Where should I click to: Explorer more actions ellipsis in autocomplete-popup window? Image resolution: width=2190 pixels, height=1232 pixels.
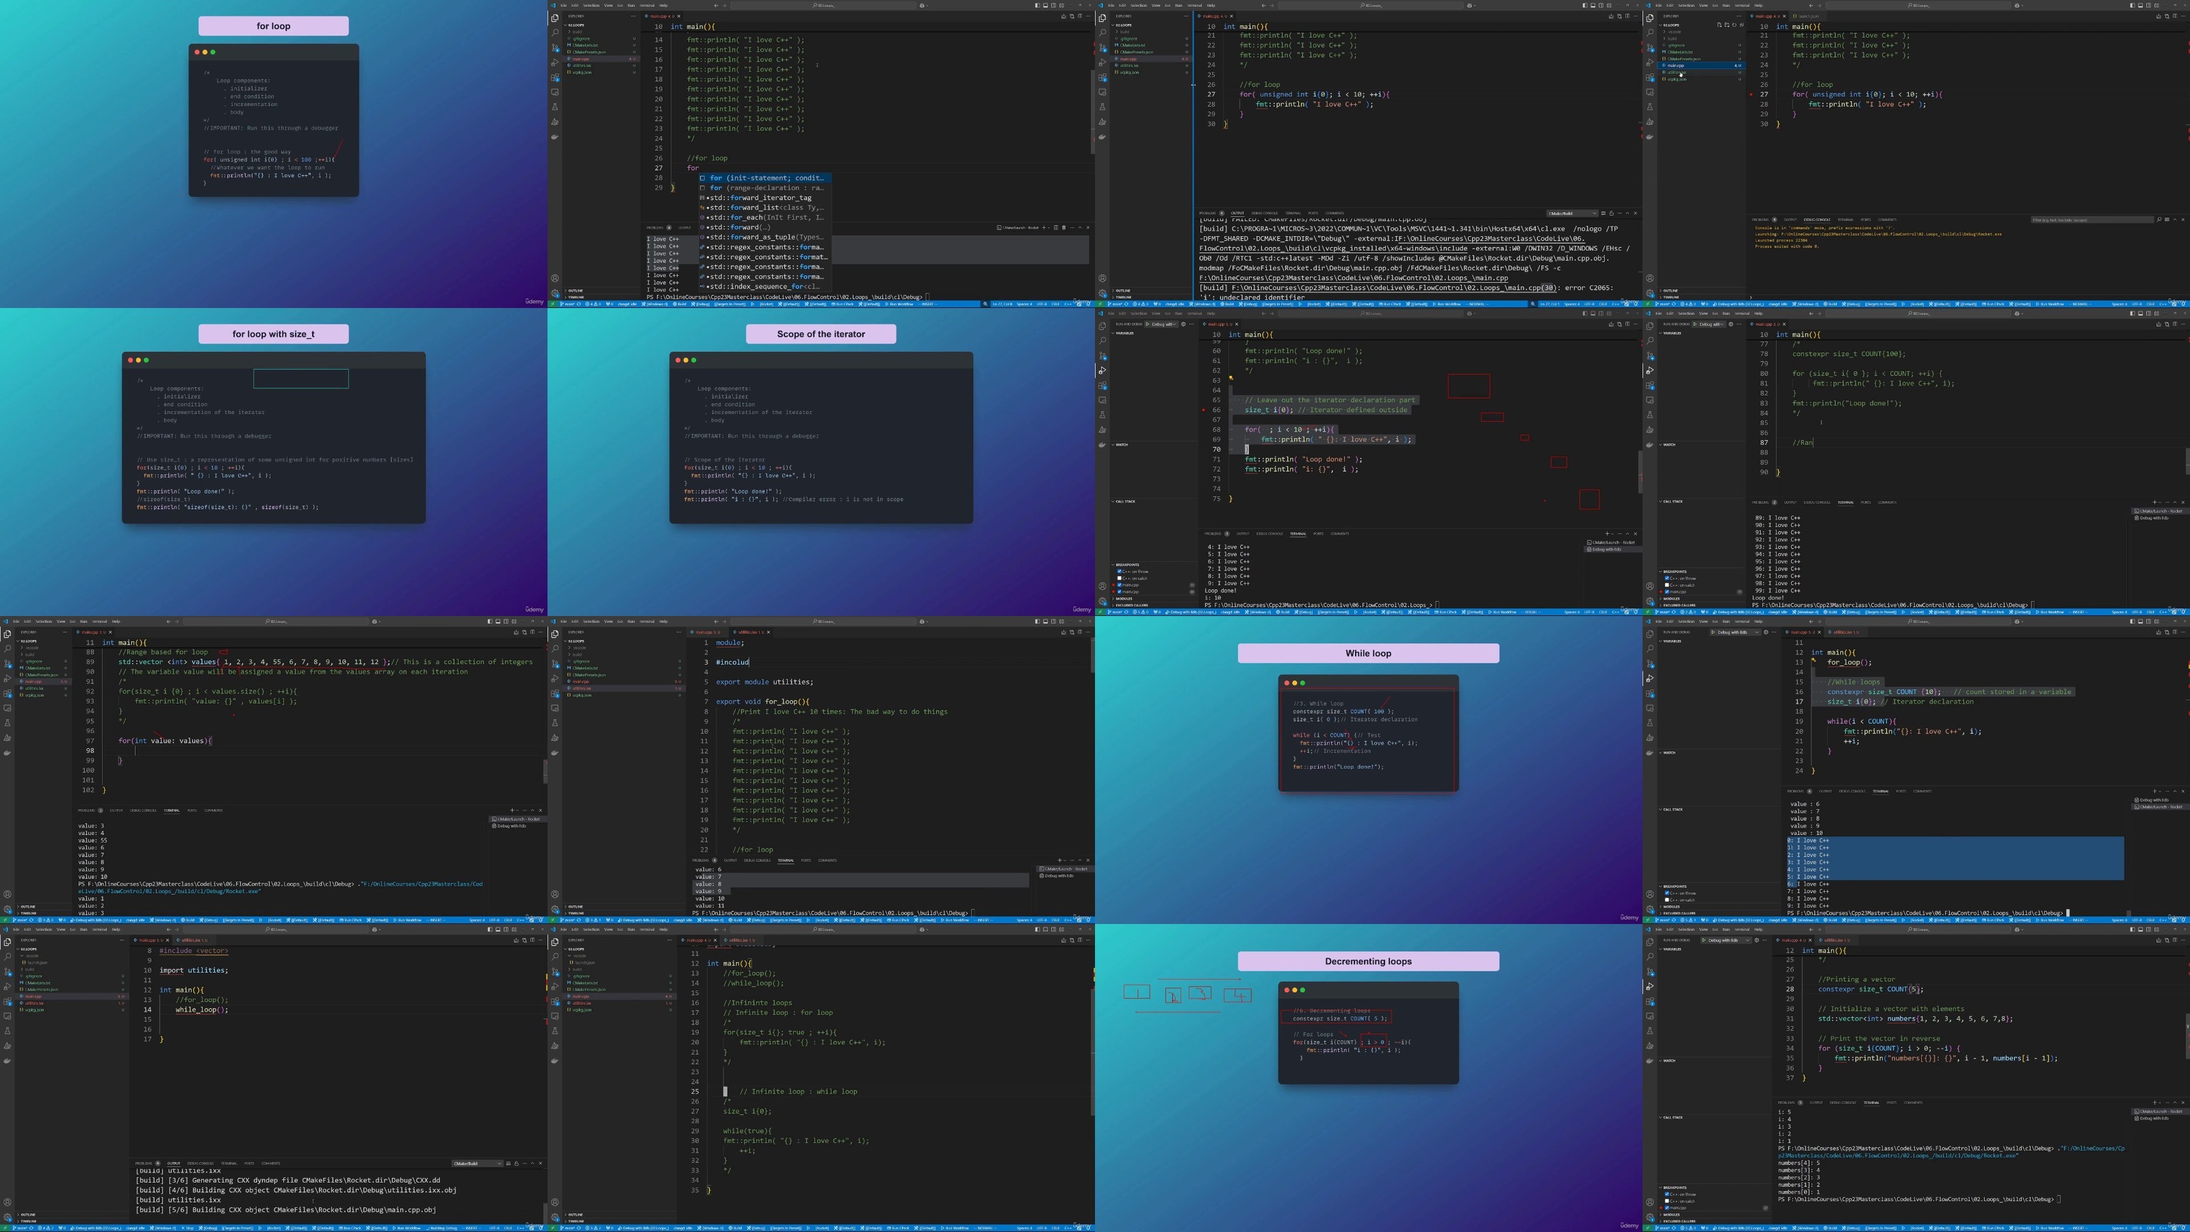pos(633,15)
